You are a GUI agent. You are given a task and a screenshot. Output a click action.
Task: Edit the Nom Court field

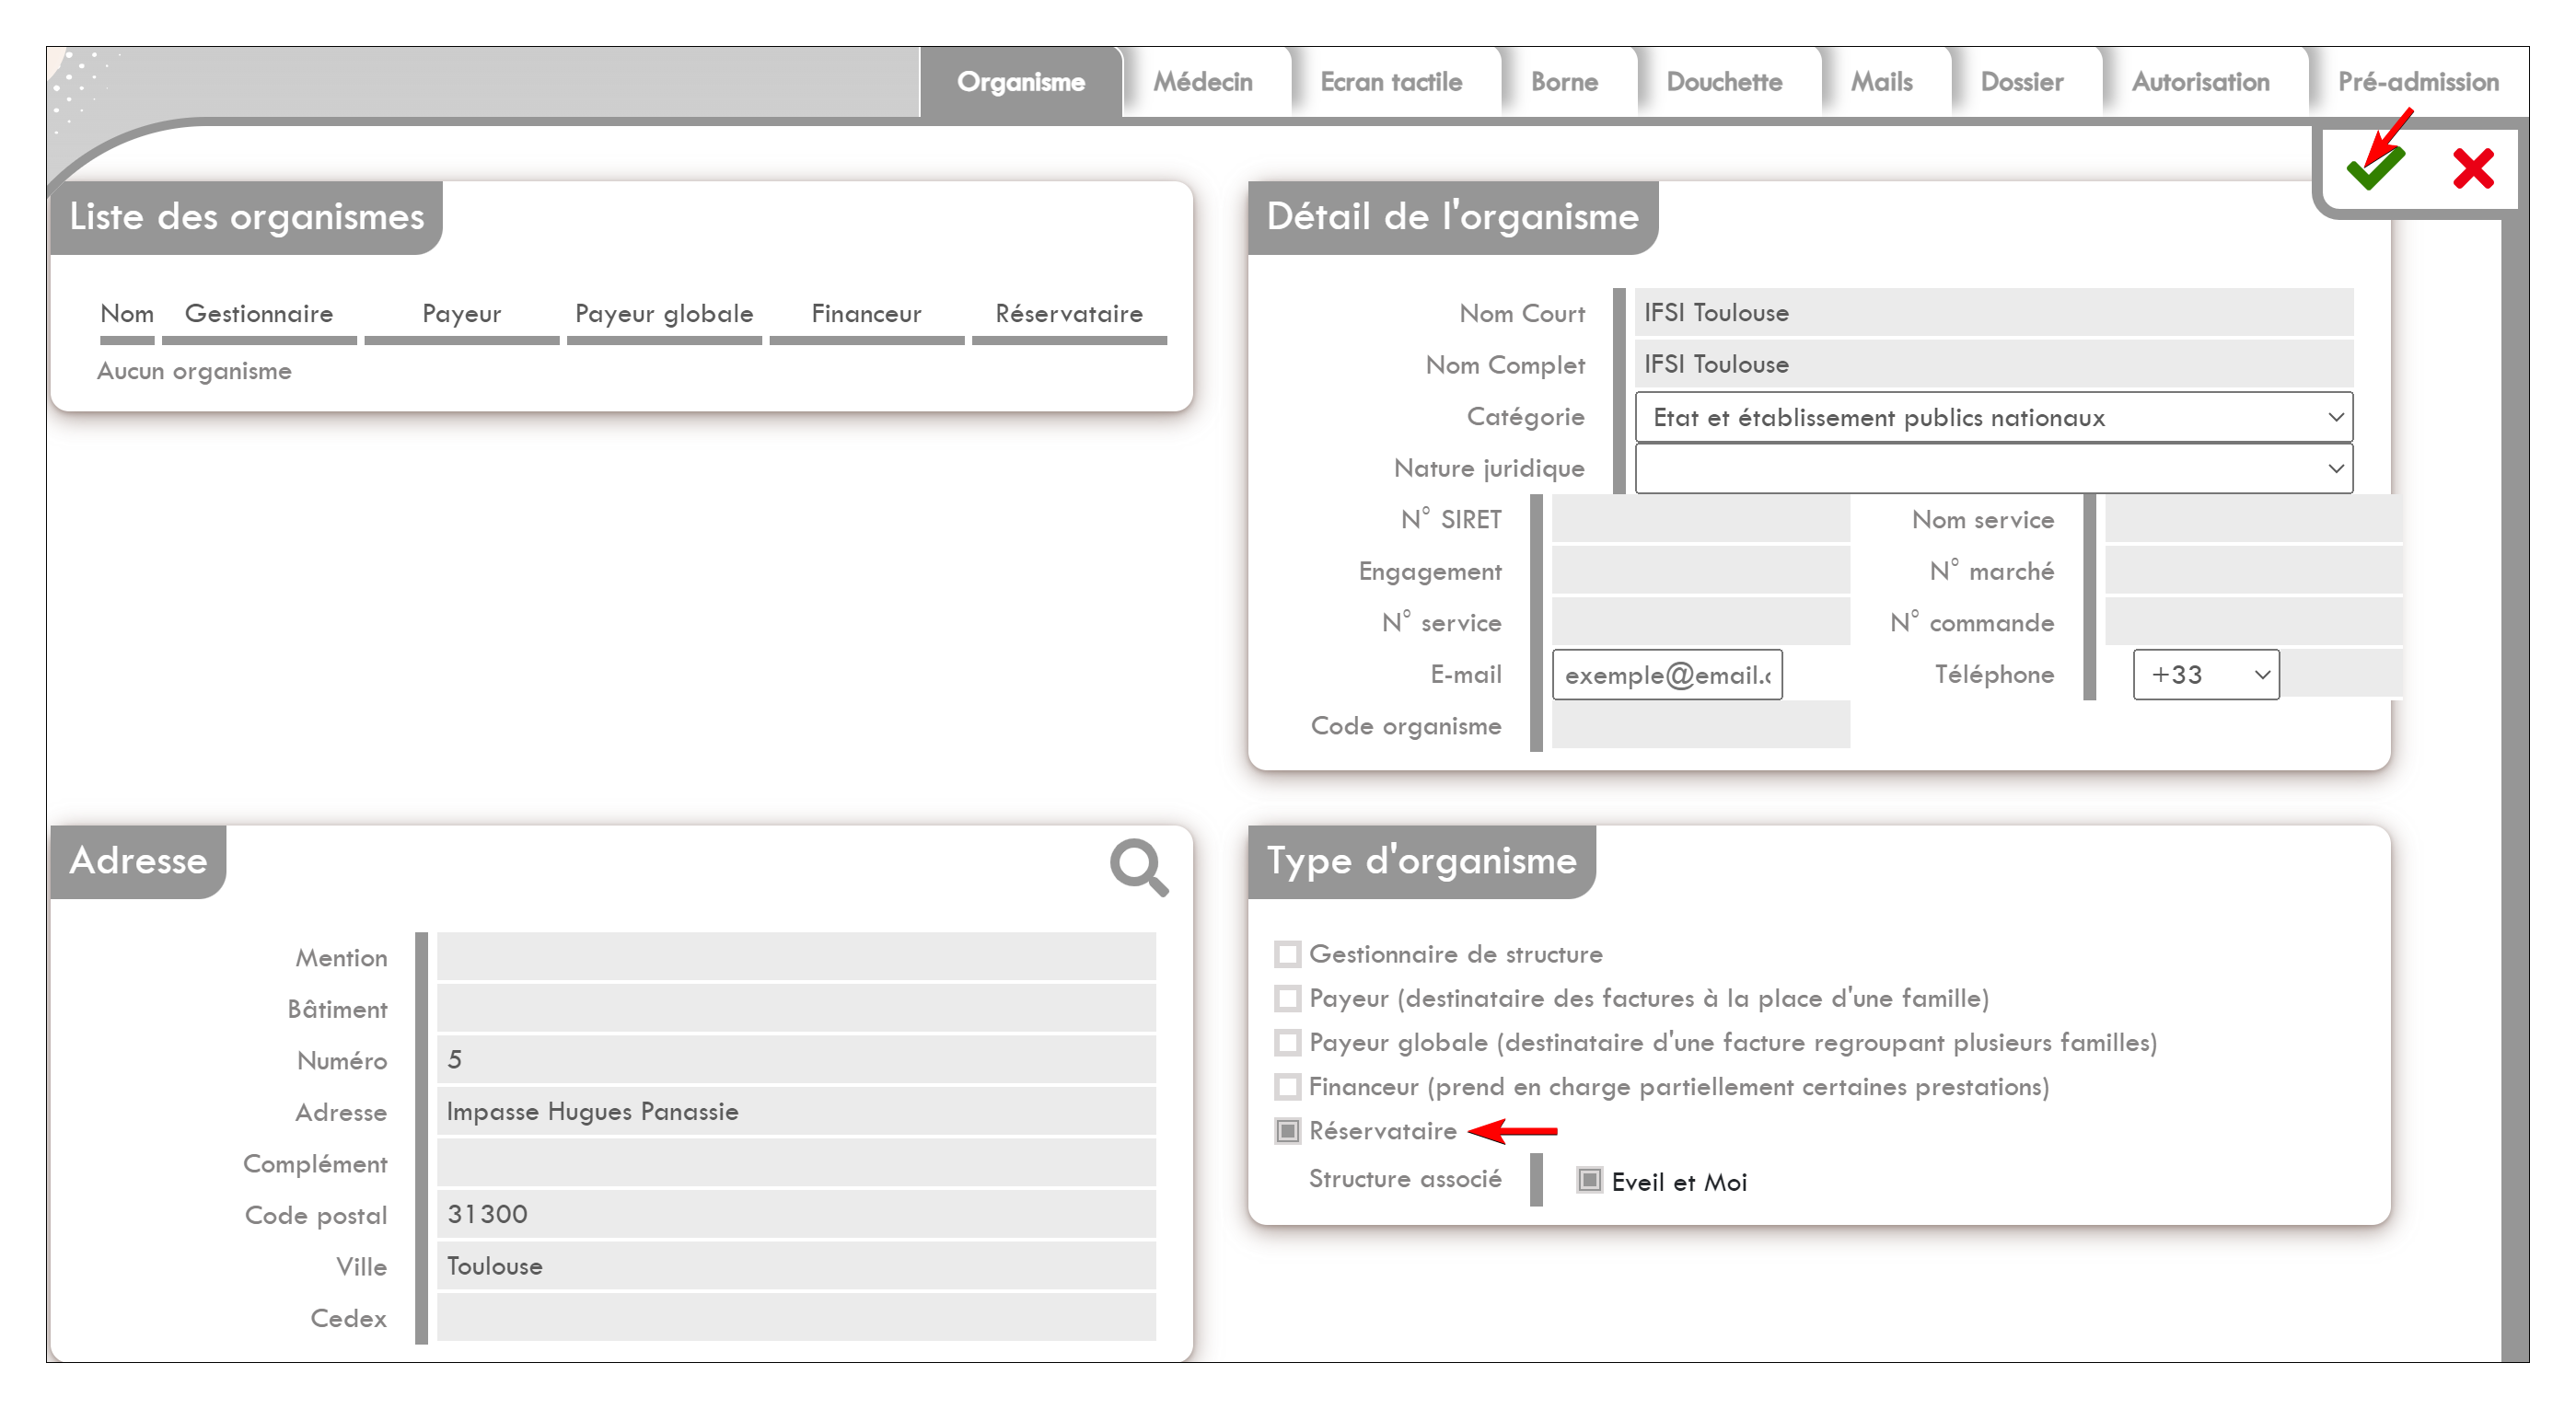coord(1993,313)
